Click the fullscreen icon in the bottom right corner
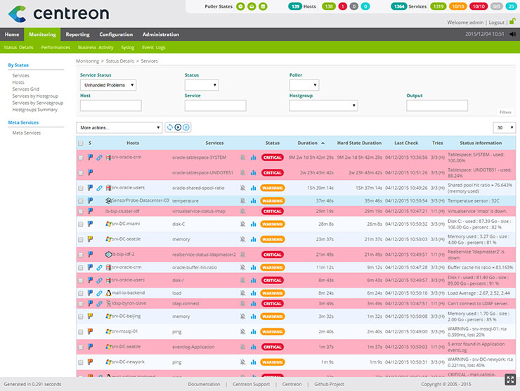The image size is (520, 391). pyautogui.click(x=509, y=380)
